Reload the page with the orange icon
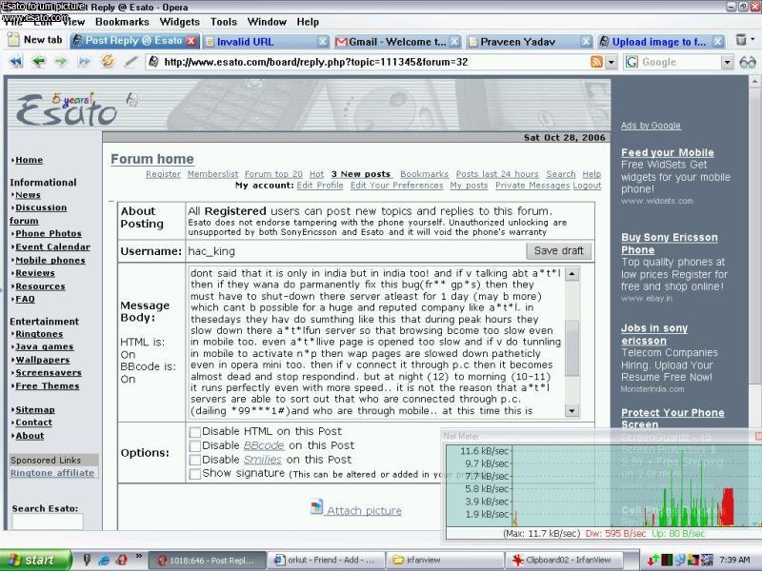762x571 pixels. (x=108, y=61)
